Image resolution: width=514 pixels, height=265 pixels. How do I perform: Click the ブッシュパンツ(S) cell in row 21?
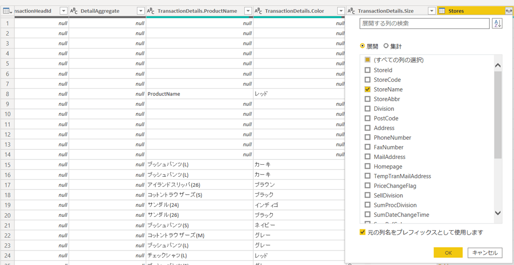click(x=200, y=225)
